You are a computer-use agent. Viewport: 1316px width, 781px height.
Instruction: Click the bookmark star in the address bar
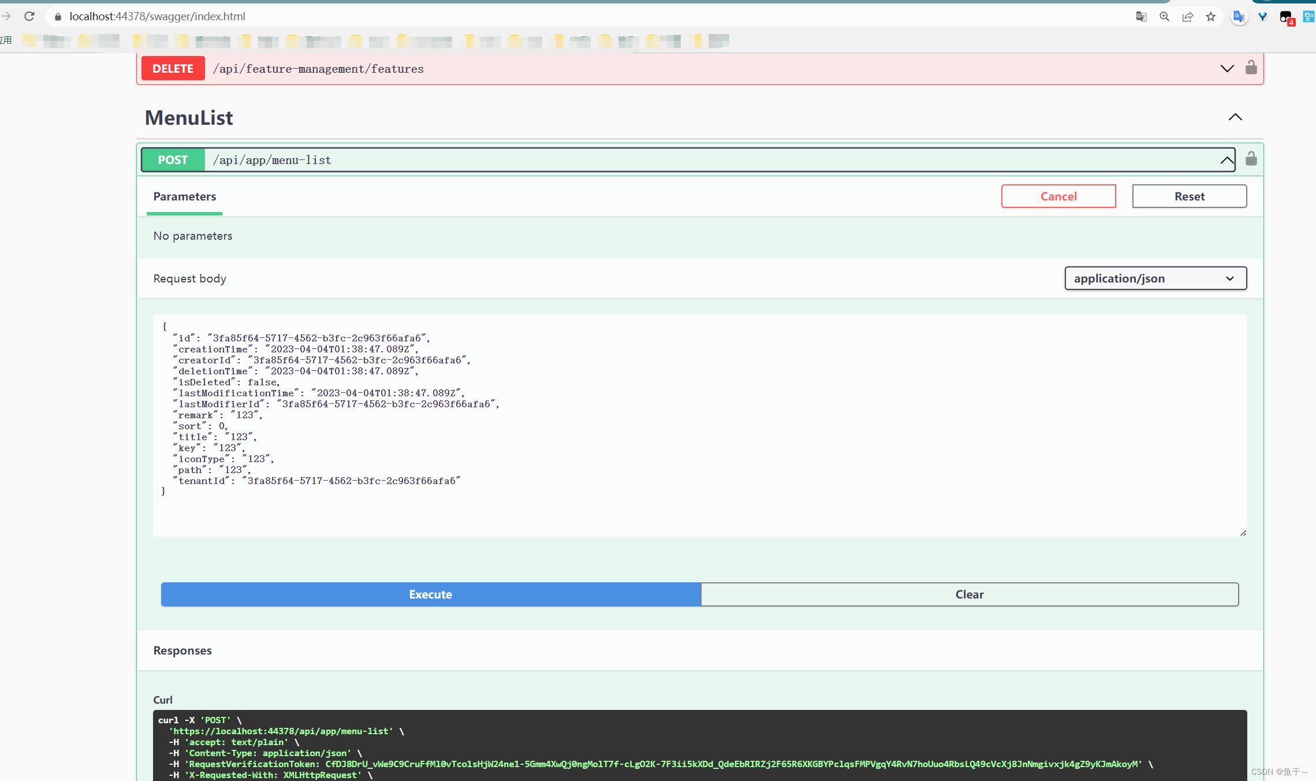(x=1211, y=16)
